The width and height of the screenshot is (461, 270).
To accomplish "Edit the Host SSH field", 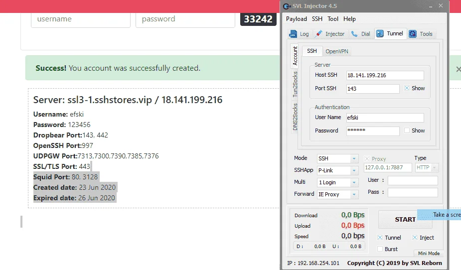I will point(385,76).
